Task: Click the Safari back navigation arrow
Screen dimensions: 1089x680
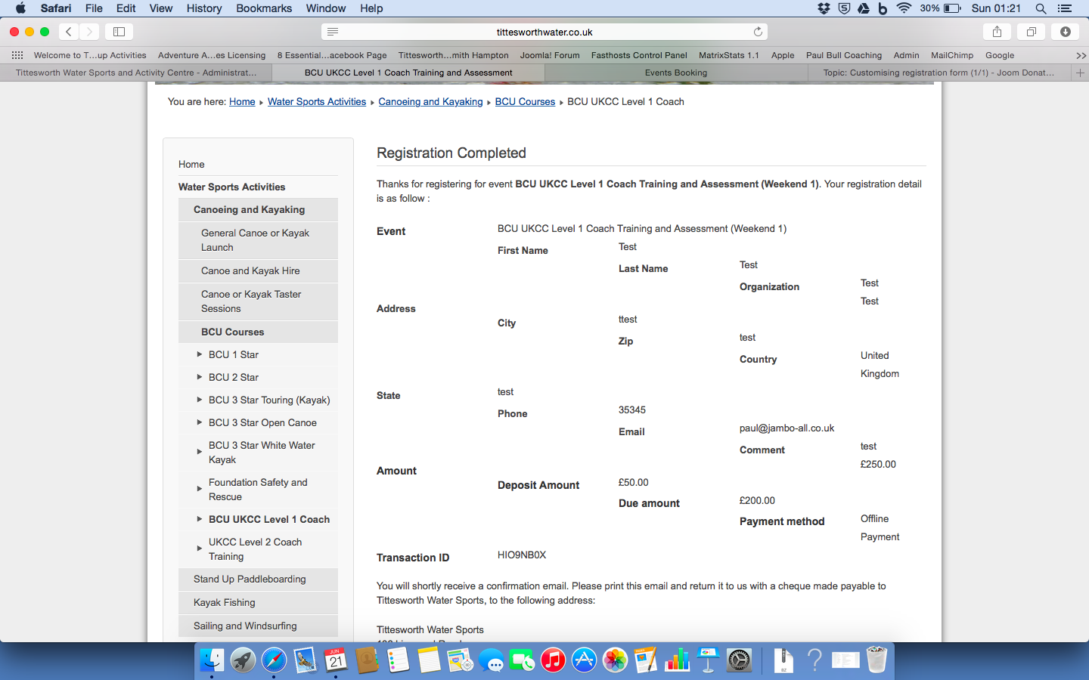Action: 69,32
